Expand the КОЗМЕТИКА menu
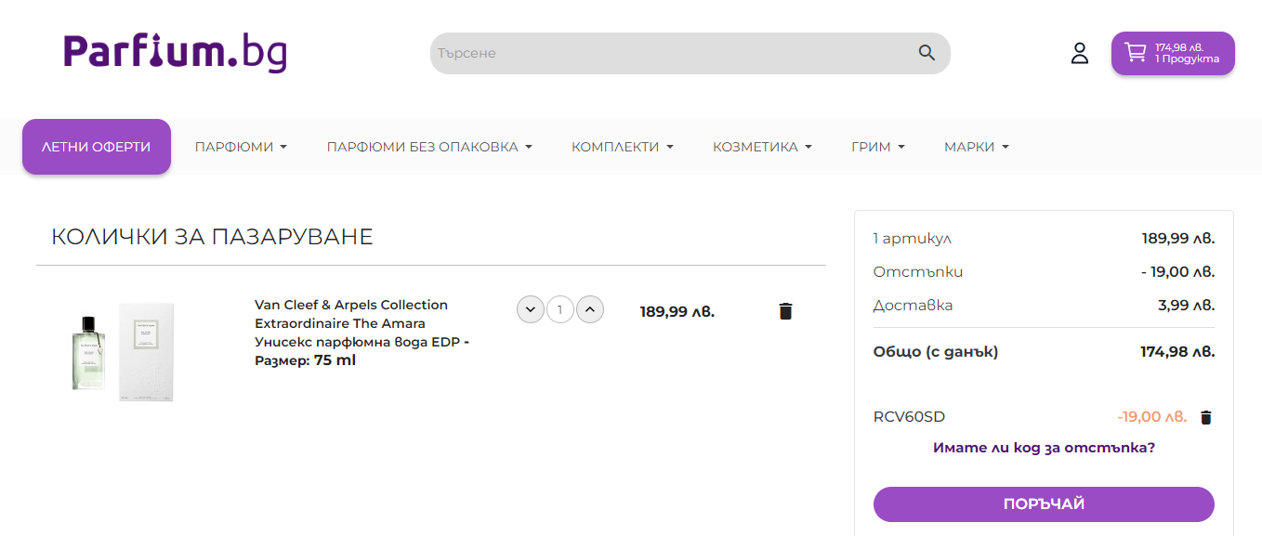Screen dimensions: 1262x536 click(x=762, y=147)
